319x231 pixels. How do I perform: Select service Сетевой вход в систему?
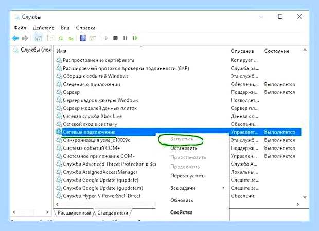coord(90,124)
